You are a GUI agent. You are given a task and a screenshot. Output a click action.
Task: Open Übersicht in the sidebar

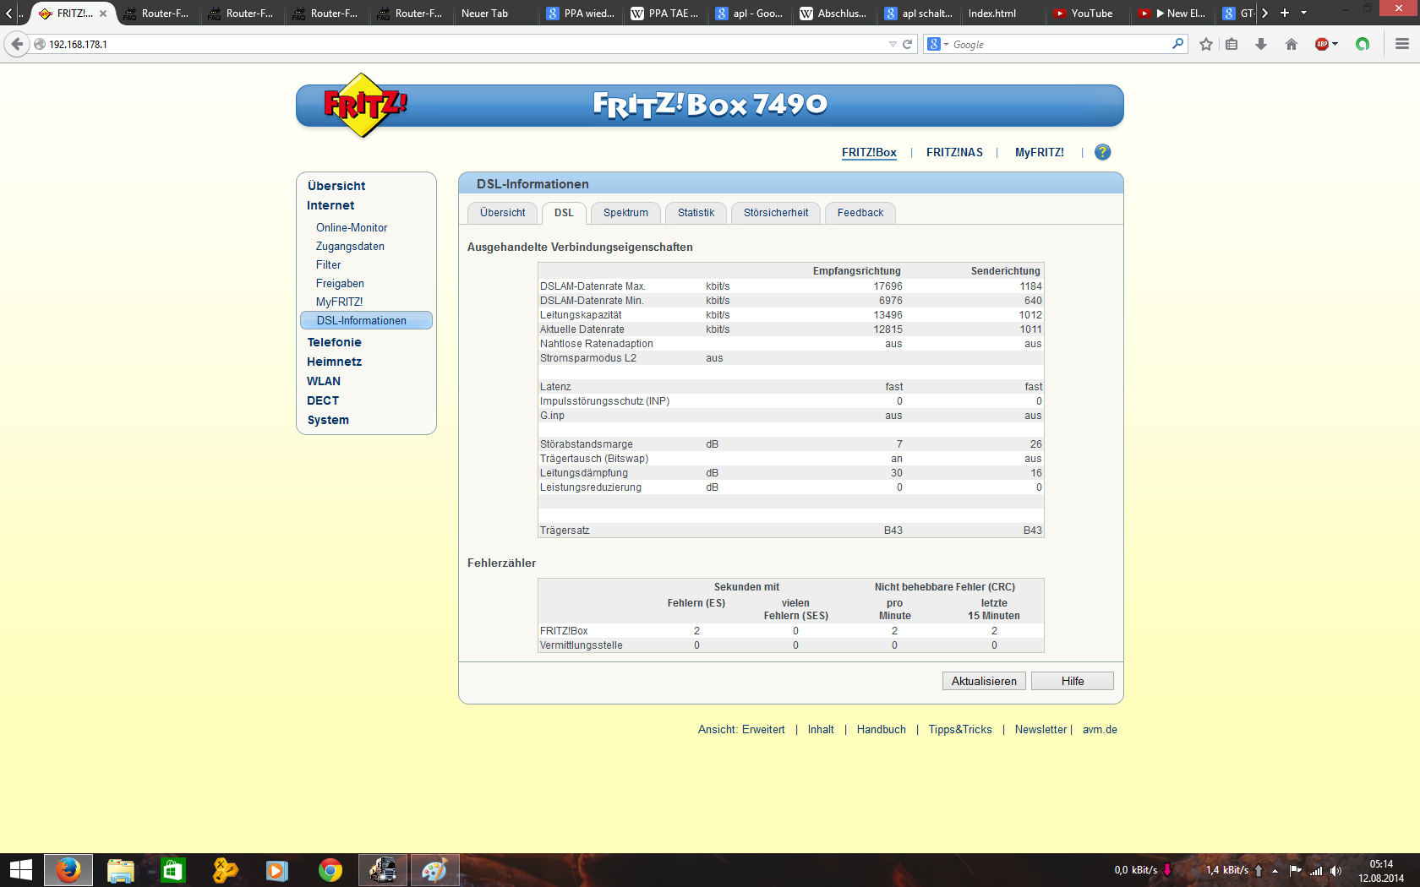tap(336, 186)
